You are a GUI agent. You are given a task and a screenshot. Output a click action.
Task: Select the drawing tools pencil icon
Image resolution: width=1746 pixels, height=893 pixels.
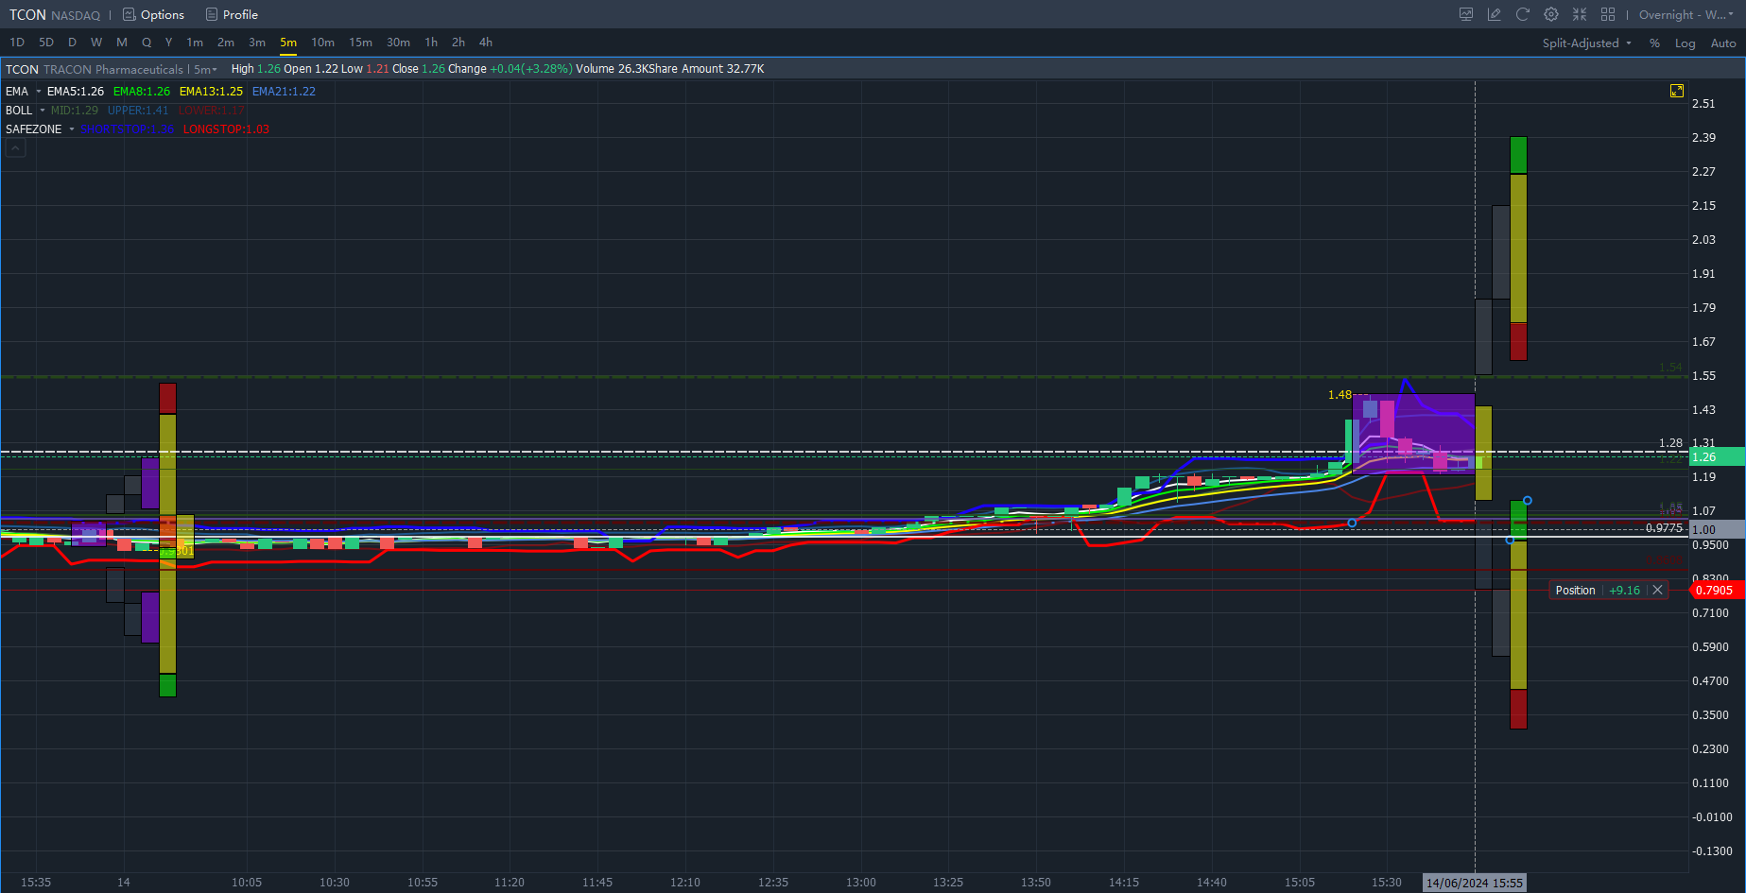[1495, 14]
